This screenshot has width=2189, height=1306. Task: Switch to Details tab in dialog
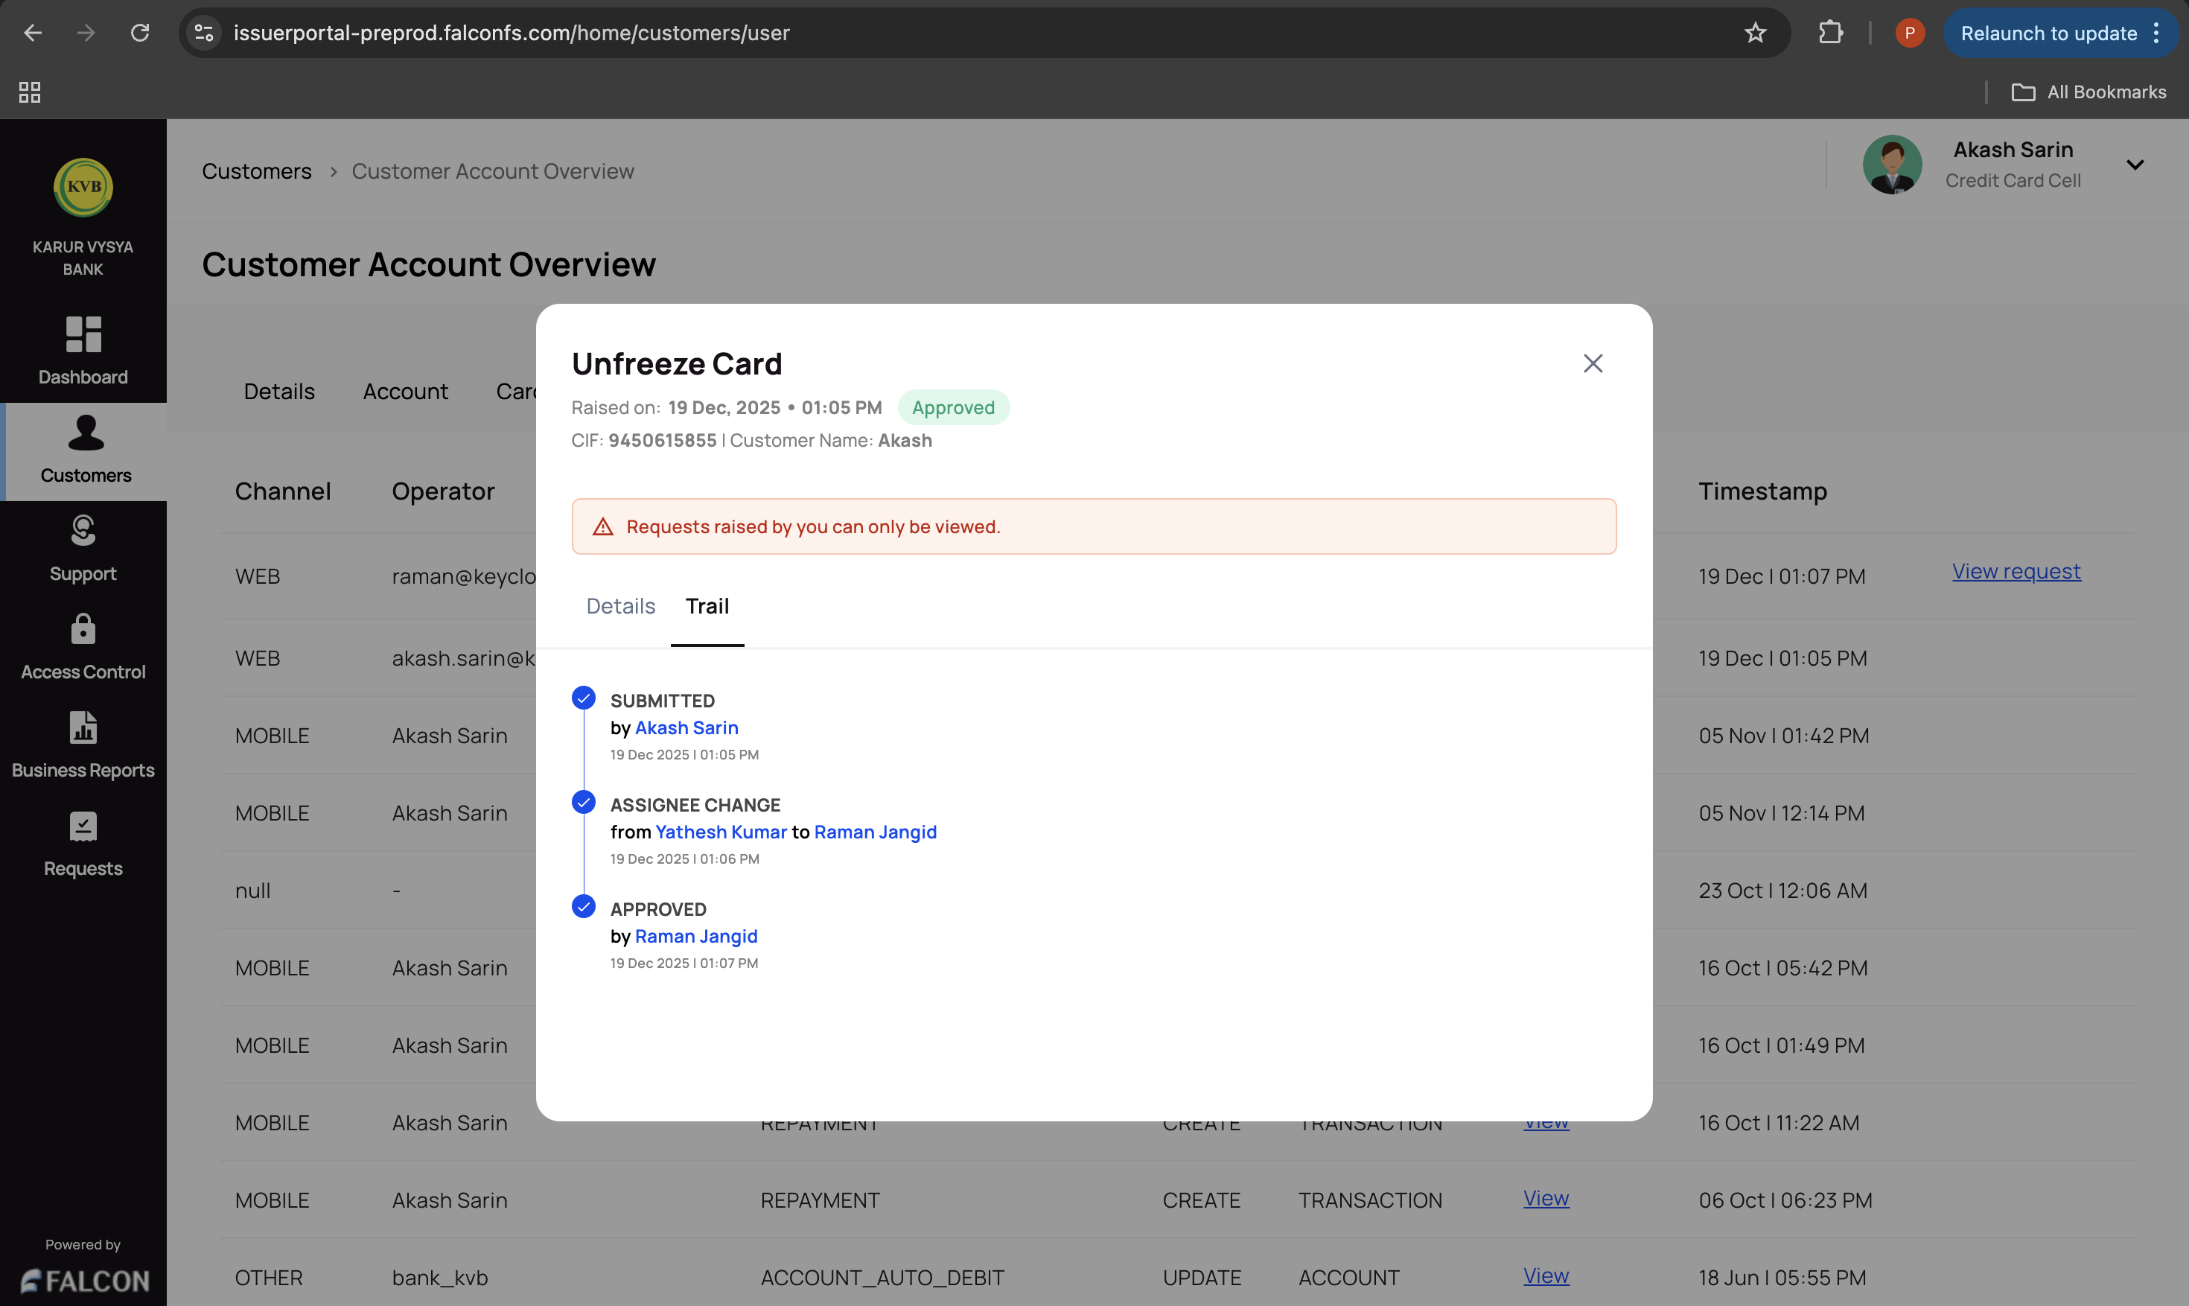620,606
